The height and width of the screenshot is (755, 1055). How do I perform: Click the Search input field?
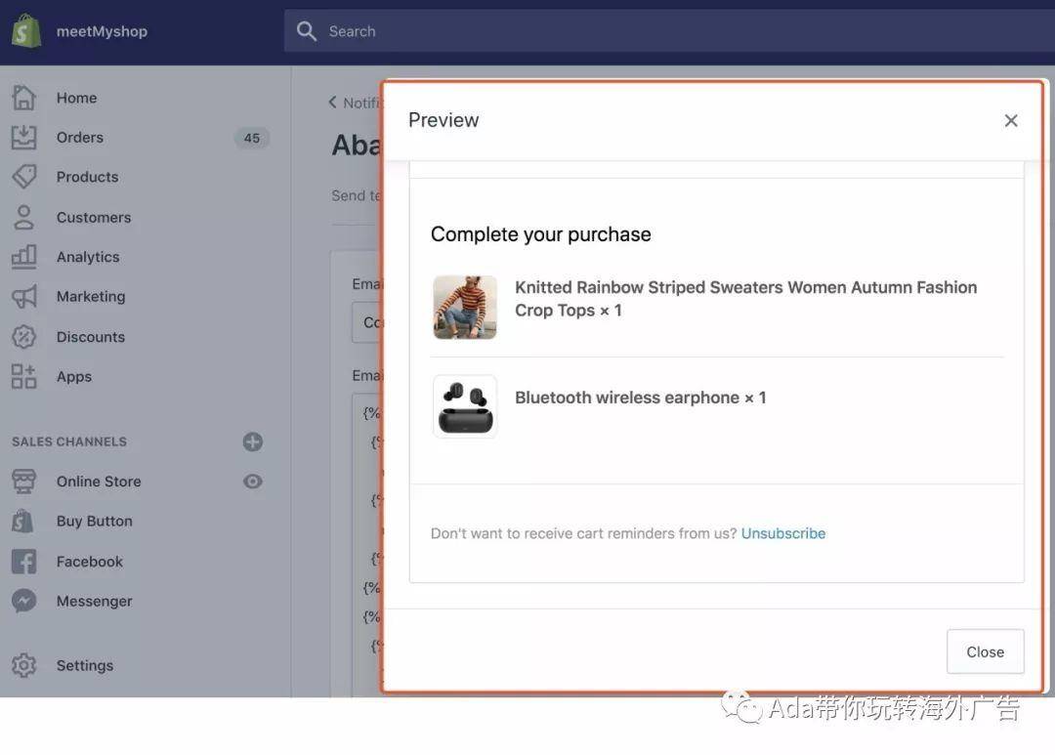[x=669, y=31]
